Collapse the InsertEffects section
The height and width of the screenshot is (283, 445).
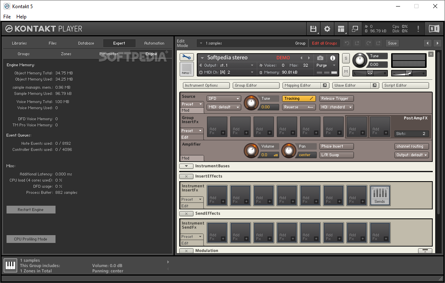[x=186, y=176]
